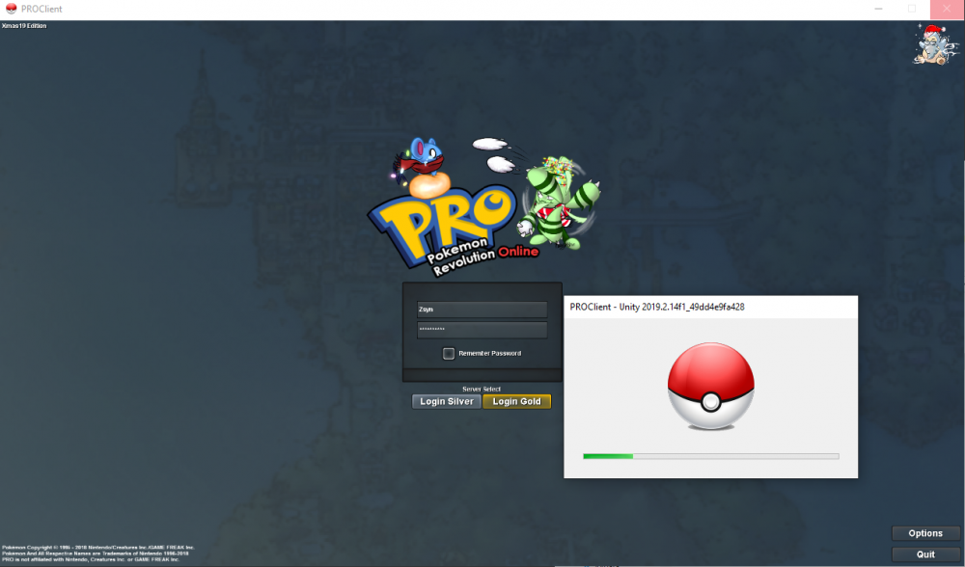Click the Santa hat Pokemon icon
The width and height of the screenshot is (965, 567).
tap(931, 44)
